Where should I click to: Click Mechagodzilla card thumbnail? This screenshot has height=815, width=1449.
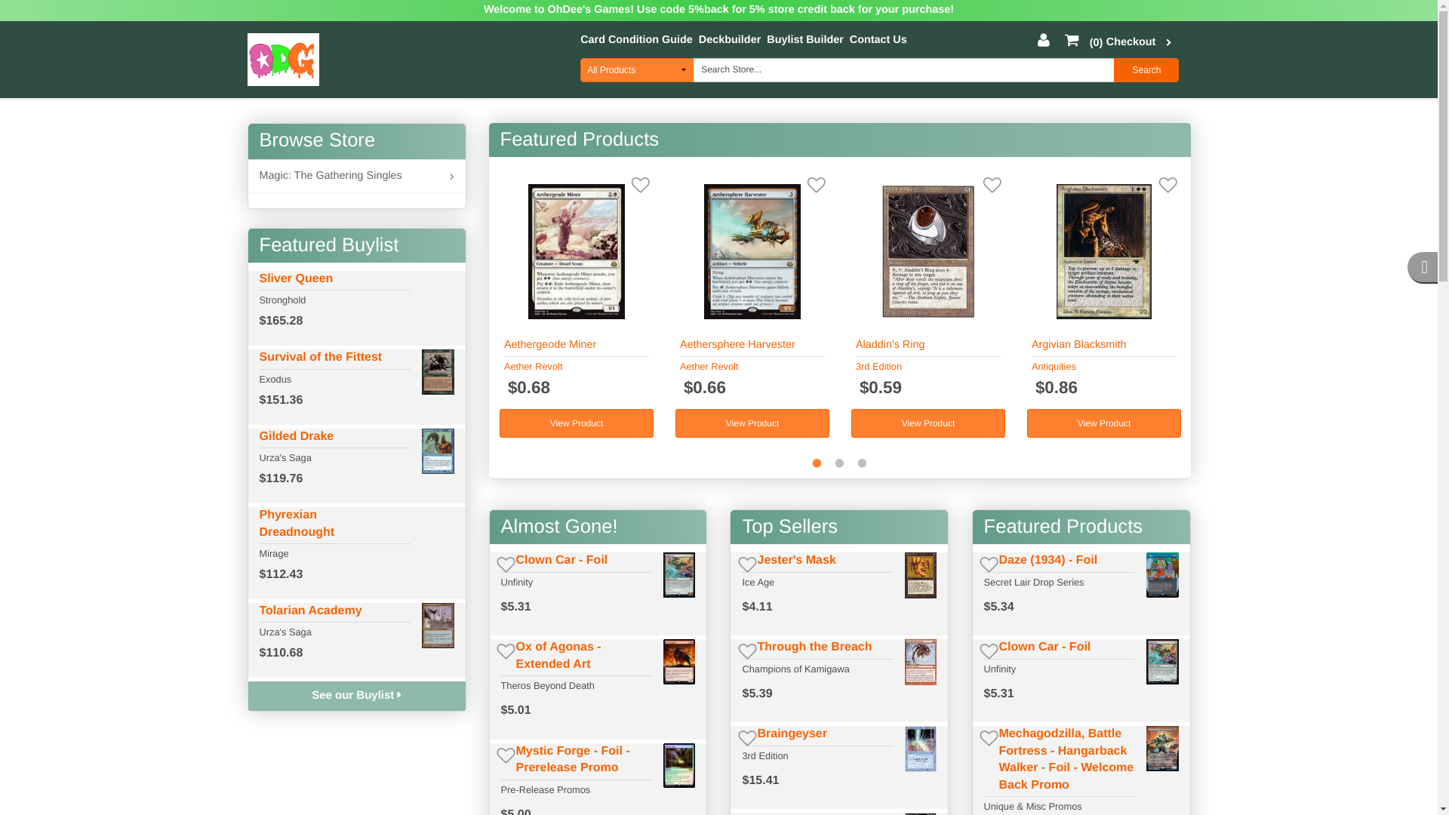[x=1162, y=749]
